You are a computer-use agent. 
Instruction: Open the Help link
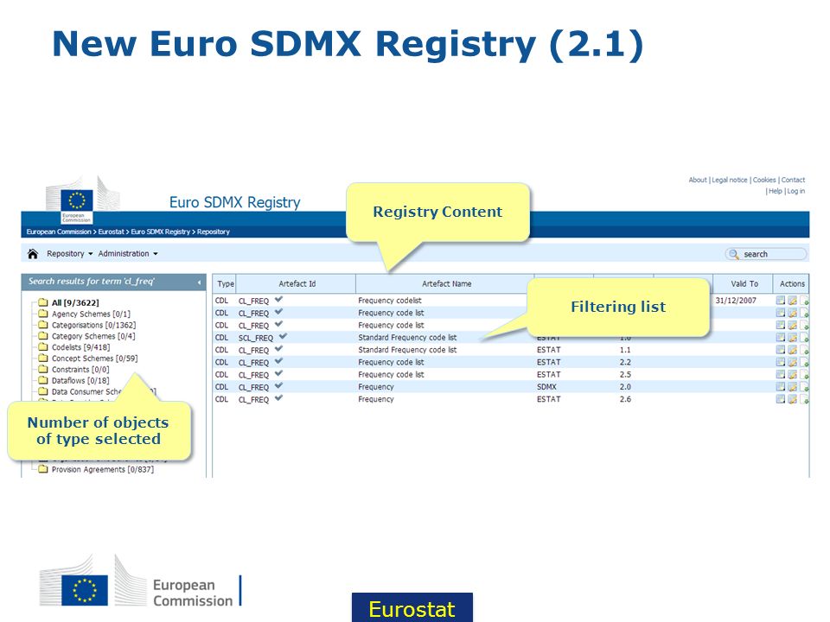click(x=775, y=192)
